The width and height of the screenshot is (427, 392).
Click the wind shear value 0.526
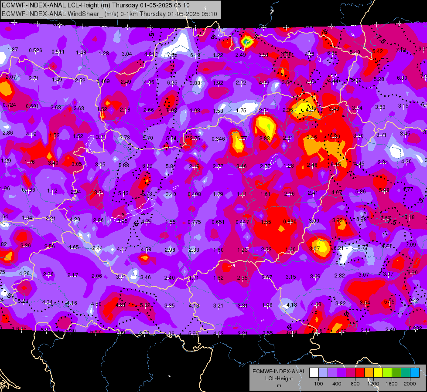pyautogui.click(x=35, y=51)
